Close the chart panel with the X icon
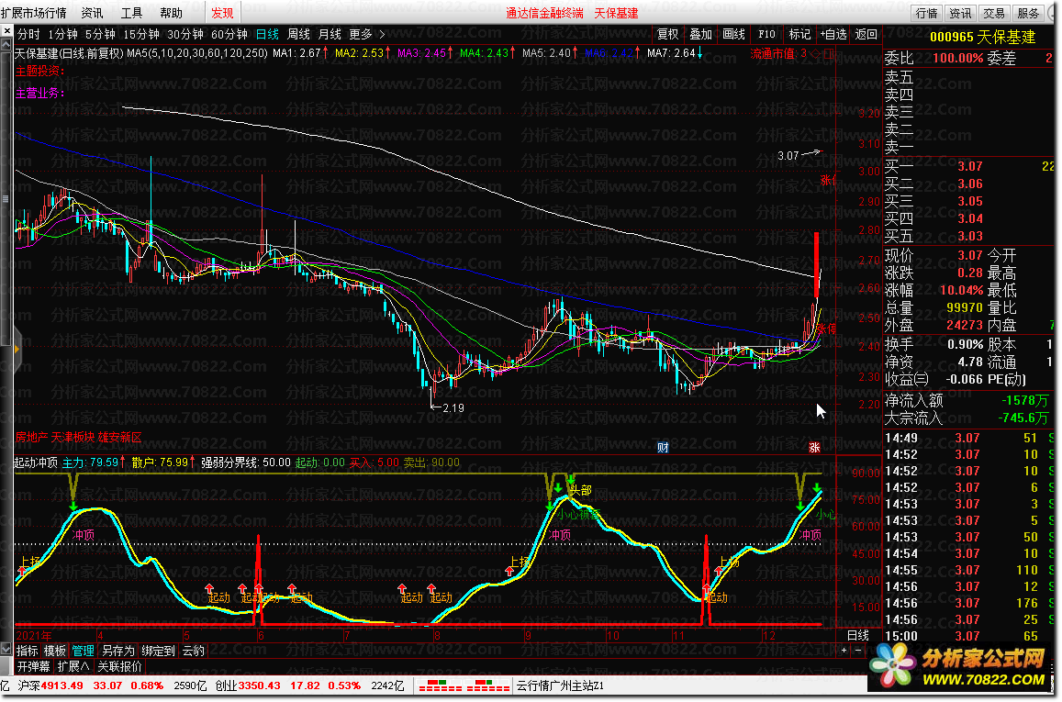1062x702 pixels. [6, 32]
